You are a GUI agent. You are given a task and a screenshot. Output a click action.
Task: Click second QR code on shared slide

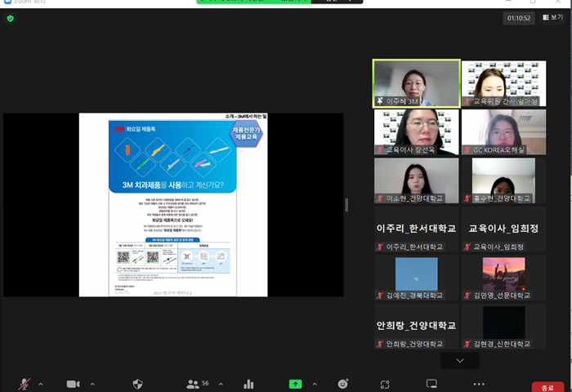[153, 257]
